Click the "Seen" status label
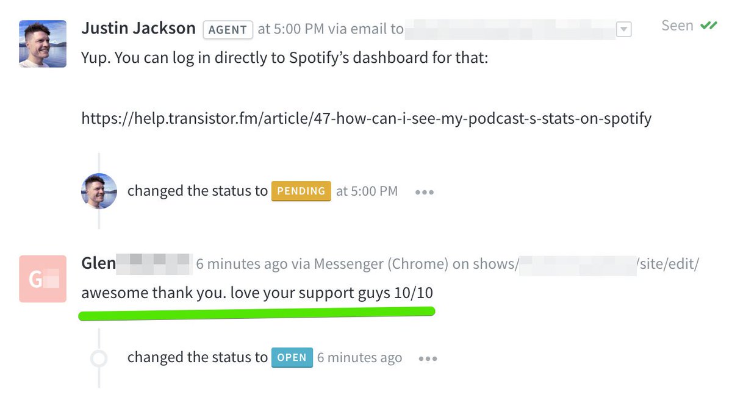The height and width of the screenshot is (406, 732). tap(677, 26)
